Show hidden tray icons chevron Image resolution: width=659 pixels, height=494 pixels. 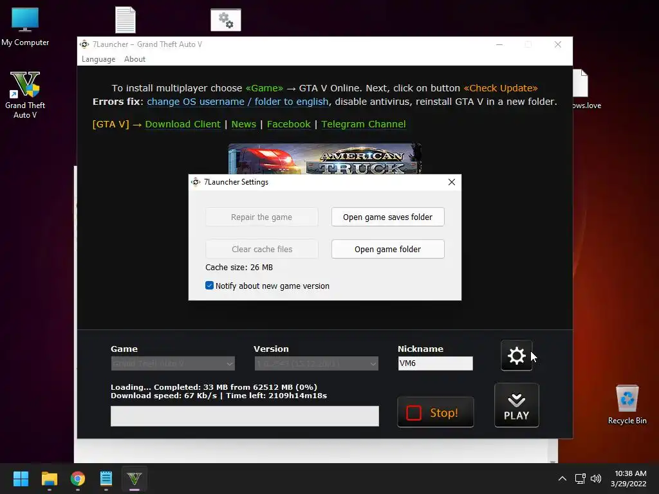[562, 479]
